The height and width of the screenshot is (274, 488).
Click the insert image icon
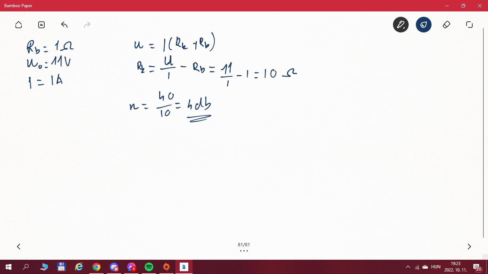41,25
